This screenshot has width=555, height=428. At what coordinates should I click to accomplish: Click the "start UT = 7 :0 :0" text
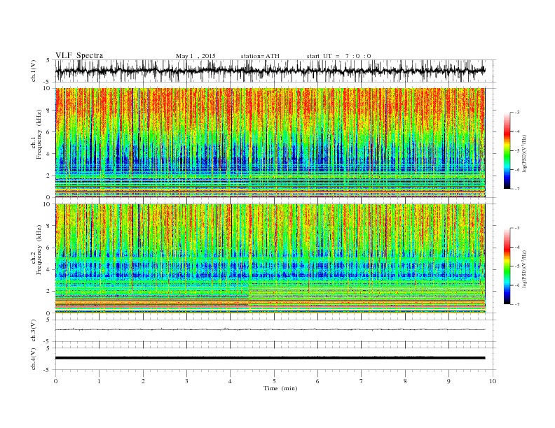pos(338,56)
